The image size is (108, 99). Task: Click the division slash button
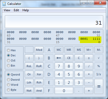89,66
